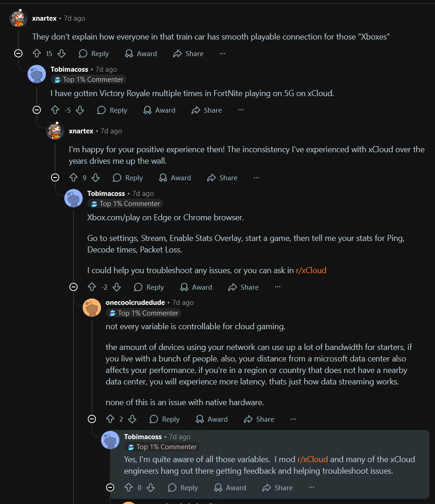Downvote onecoolcrudedude's cloud gaming comment
Screen dimensions: 435x504
pyautogui.click(x=132, y=419)
